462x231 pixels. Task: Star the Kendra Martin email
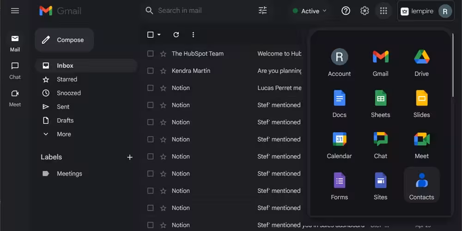pos(163,71)
